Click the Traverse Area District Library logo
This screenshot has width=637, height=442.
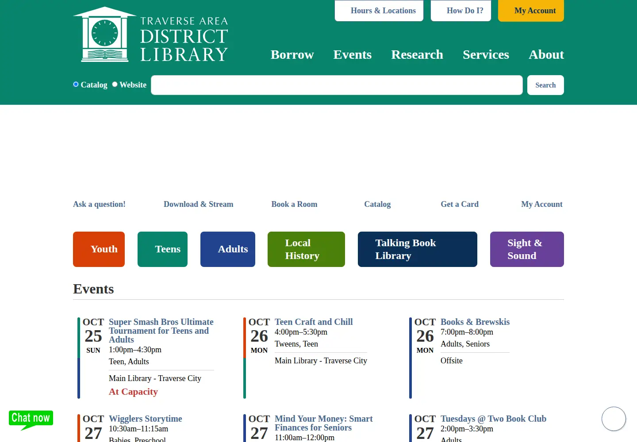[x=150, y=34]
